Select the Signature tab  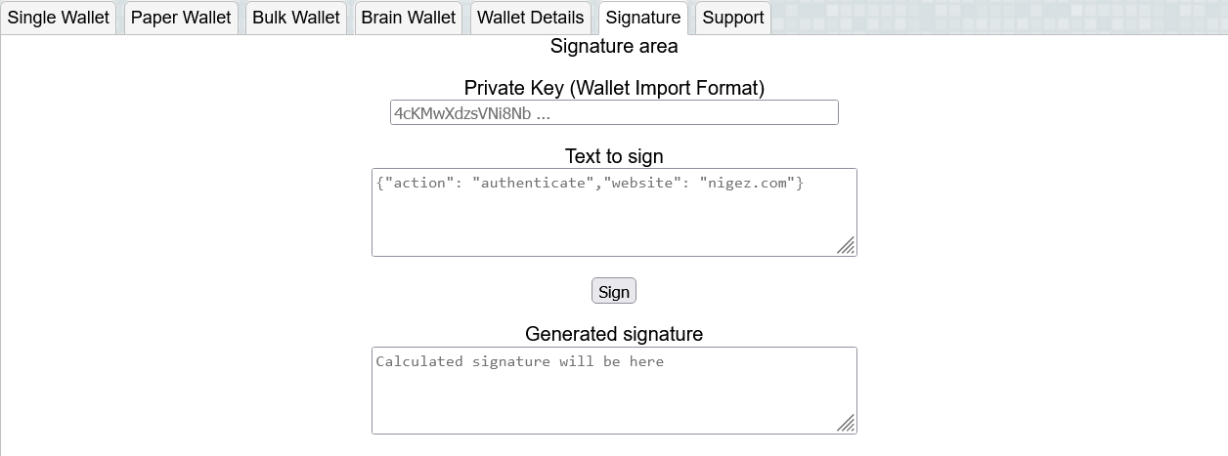pos(643,18)
